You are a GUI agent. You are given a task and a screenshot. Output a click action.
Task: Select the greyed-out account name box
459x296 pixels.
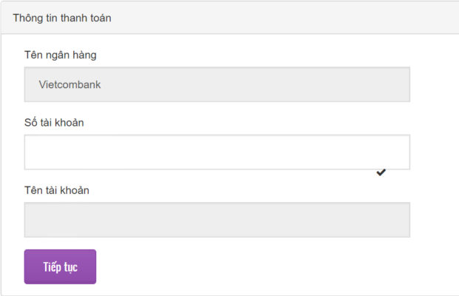217,220
